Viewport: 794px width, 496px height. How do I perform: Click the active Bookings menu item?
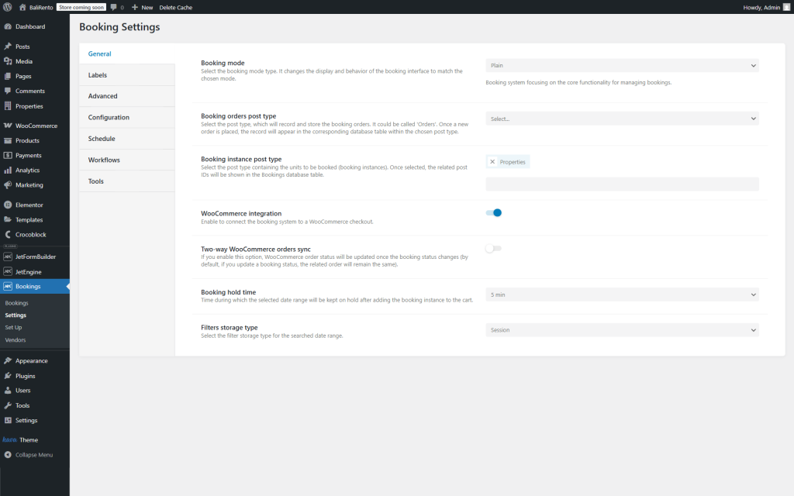[34, 286]
